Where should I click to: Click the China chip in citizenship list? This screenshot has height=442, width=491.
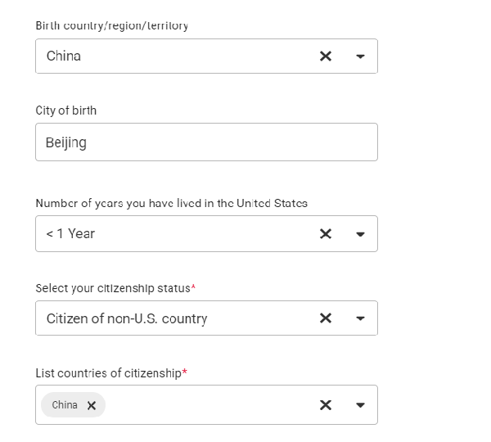click(x=65, y=404)
